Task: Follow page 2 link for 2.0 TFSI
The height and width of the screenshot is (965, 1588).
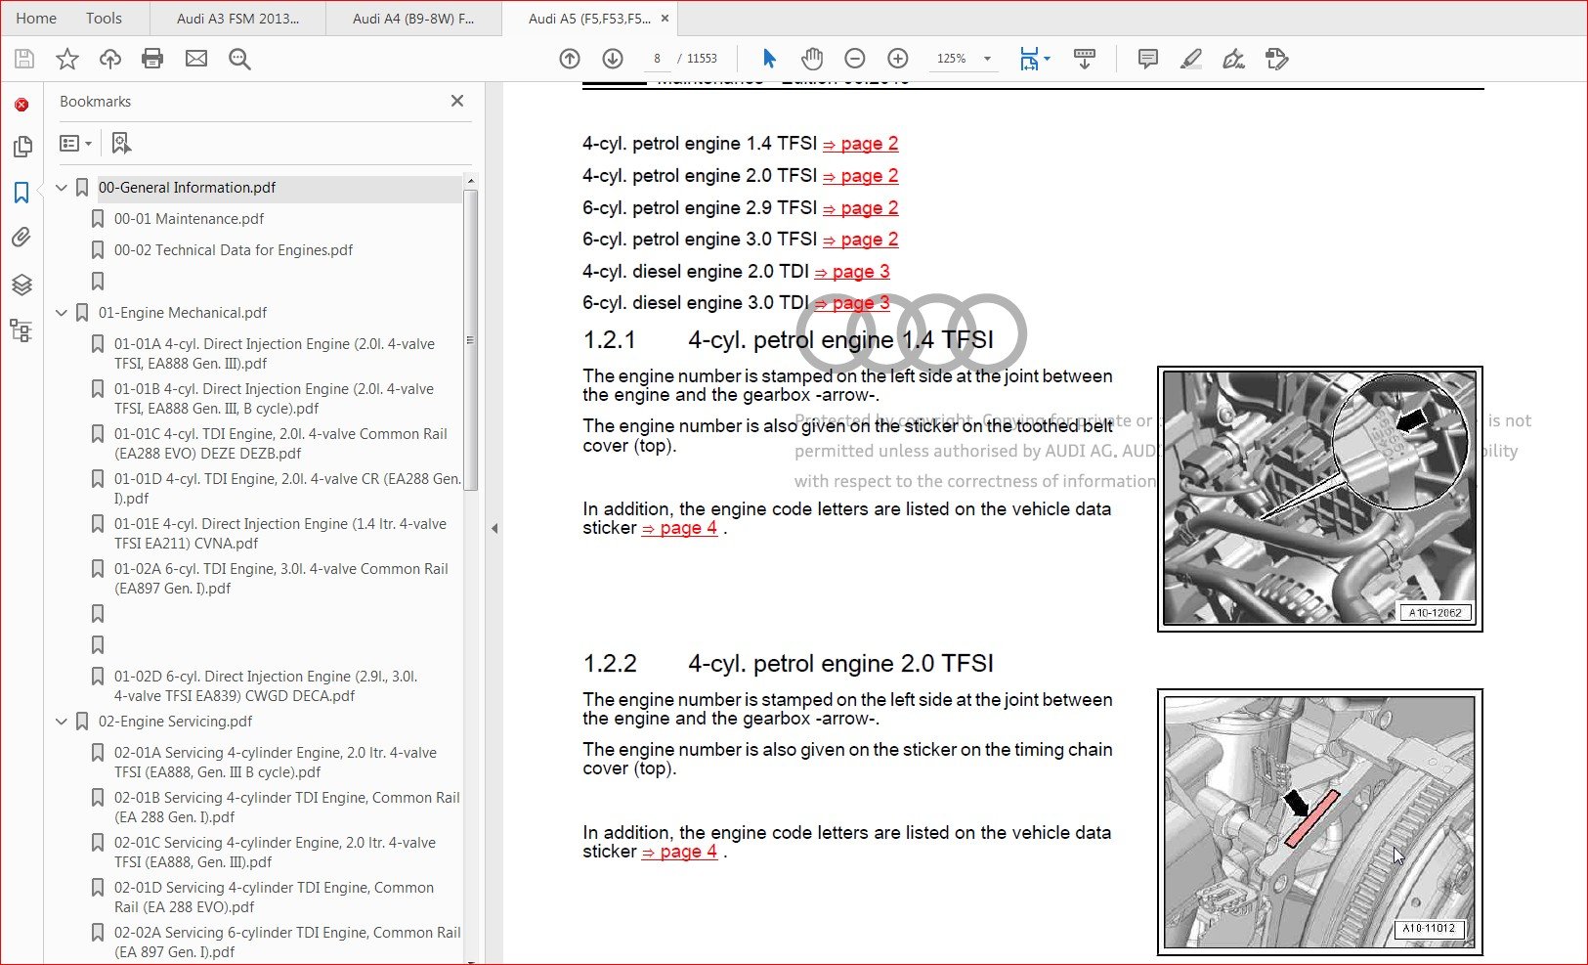Action: coord(860,176)
